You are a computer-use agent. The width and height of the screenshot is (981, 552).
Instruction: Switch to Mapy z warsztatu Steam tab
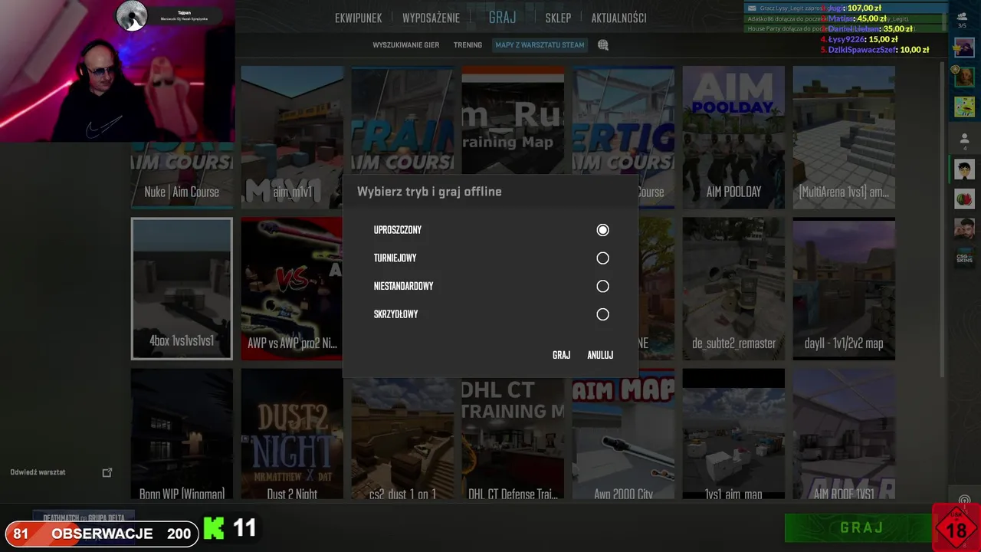[x=540, y=45]
